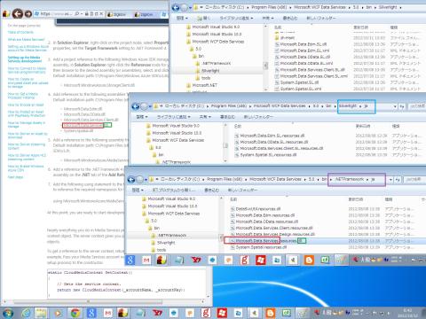This screenshot has height=319, width=426.
Task: Expand address history dropdown in .NETFramework ja window
Action: 390,179
